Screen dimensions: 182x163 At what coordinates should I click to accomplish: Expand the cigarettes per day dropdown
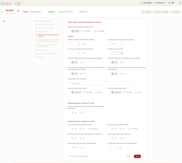(x=117, y=44)
